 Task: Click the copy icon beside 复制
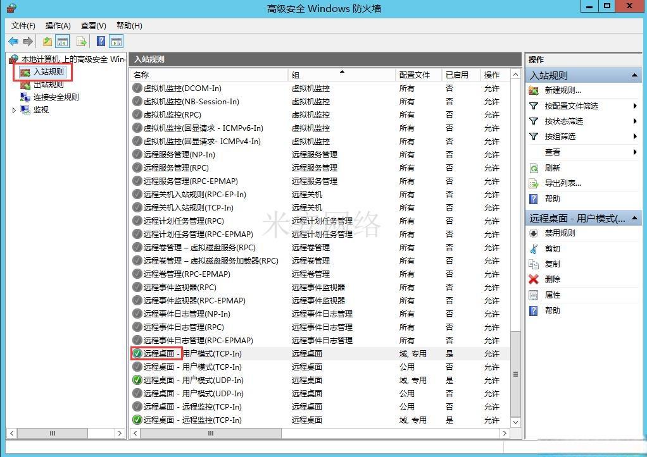click(x=534, y=264)
